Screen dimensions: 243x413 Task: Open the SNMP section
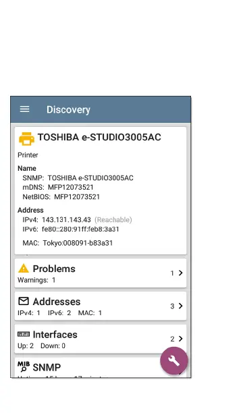point(101,367)
